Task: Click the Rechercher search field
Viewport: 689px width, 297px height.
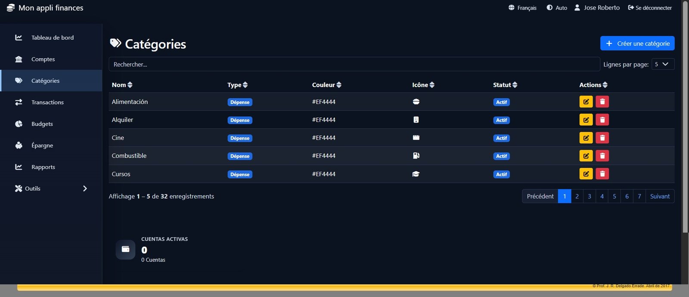Action: 354,64
